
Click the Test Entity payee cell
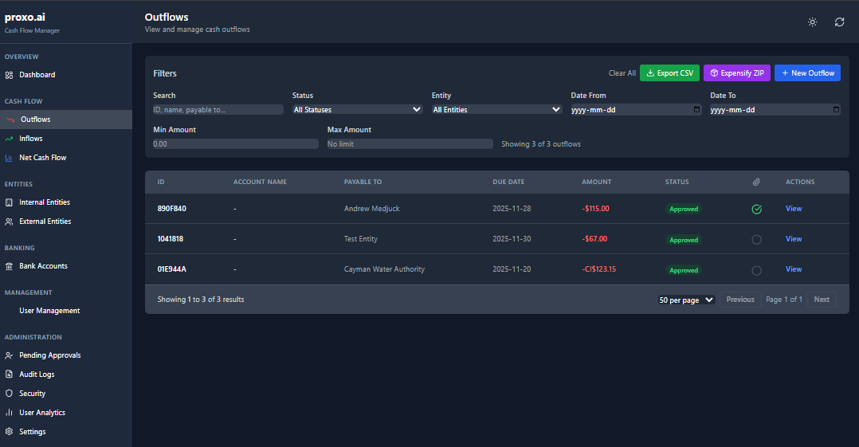coord(360,239)
